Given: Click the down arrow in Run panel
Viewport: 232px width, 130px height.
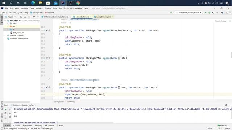Looking at the screenshot, I should 10,113.
